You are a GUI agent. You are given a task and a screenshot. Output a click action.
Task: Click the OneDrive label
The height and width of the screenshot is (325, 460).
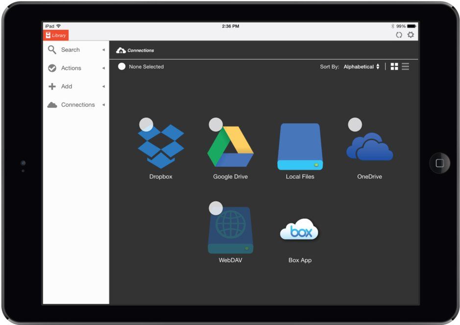(370, 177)
